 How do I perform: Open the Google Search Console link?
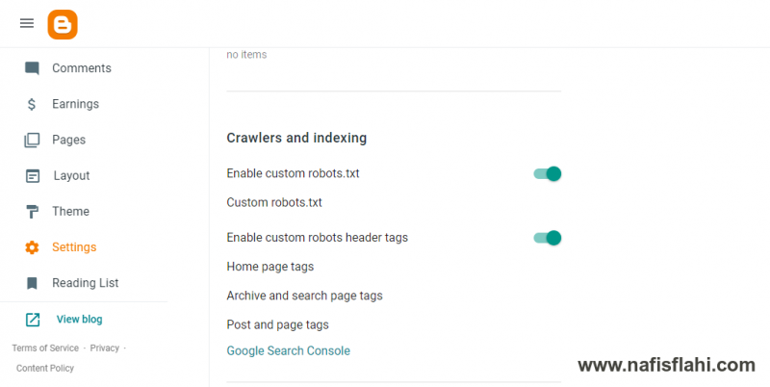[288, 350]
